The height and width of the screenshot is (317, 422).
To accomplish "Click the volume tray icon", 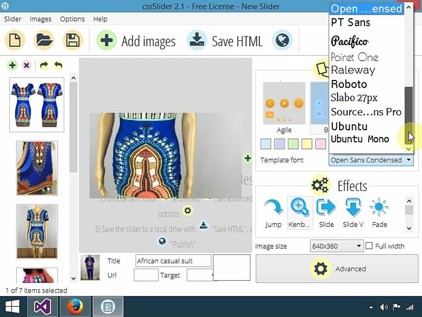I will (x=384, y=307).
